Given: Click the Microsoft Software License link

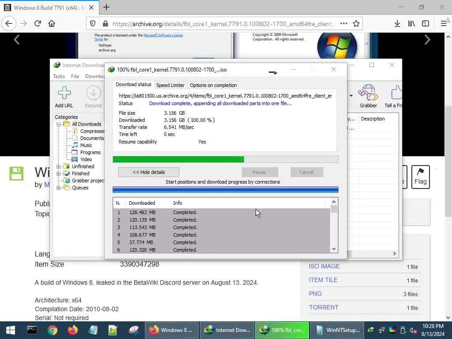Looking at the screenshot, I should pos(163,35).
